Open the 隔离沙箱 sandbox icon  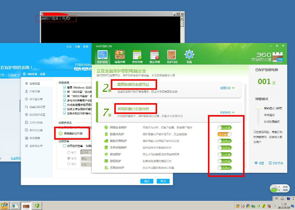click(x=120, y=57)
